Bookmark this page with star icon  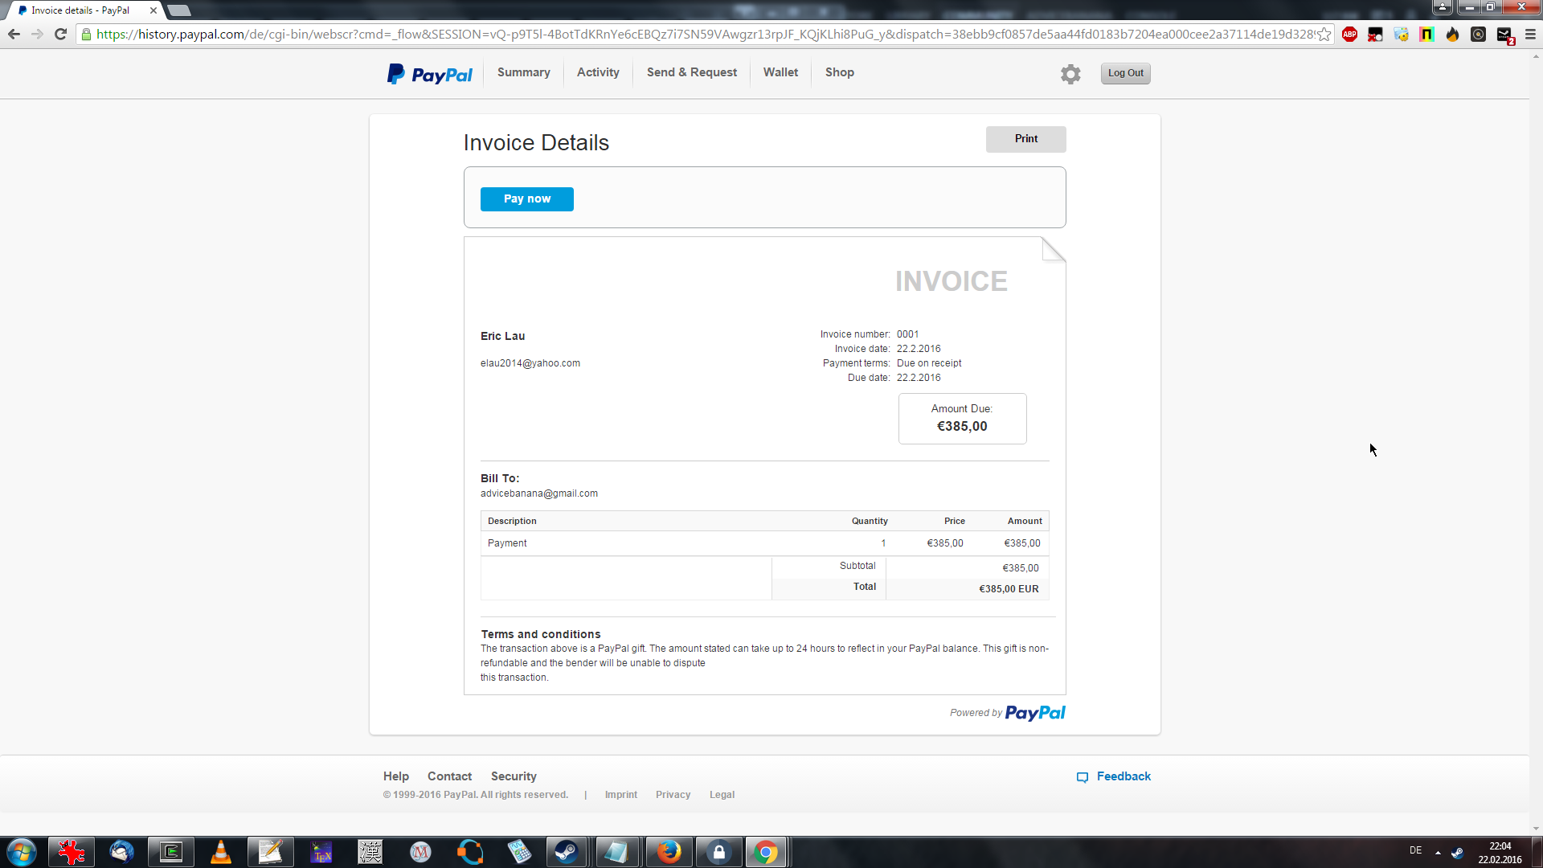1324,35
